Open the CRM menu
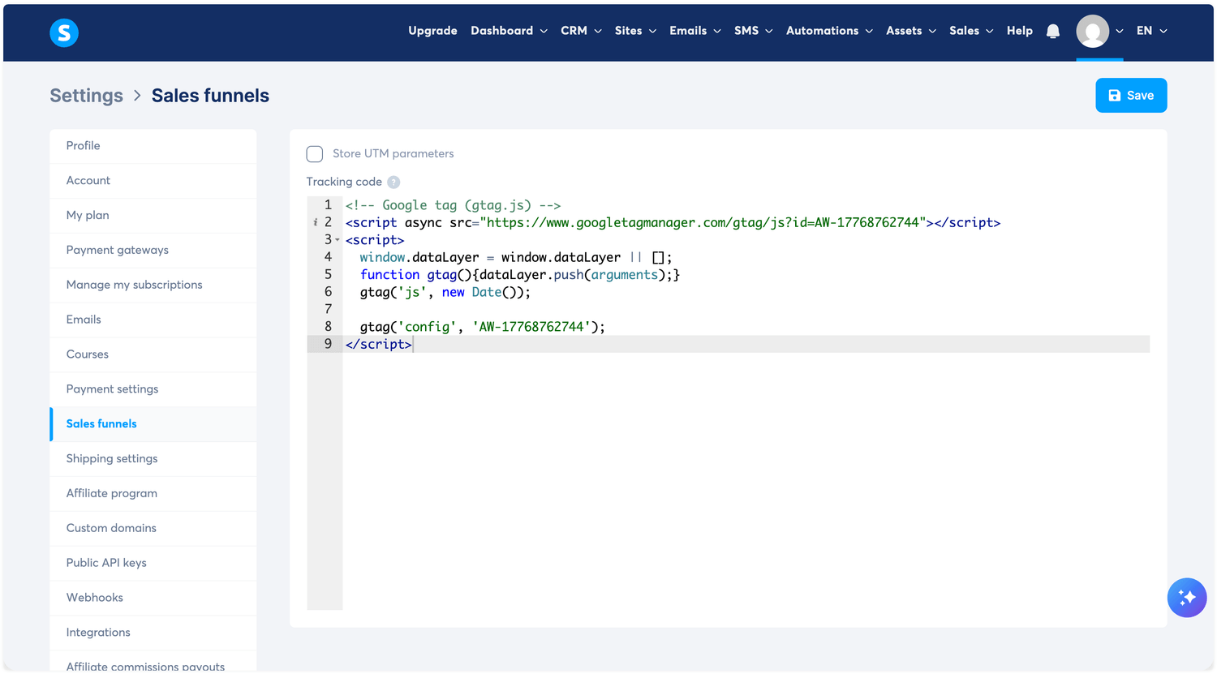The height and width of the screenshot is (674, 1217). (581, 31)
